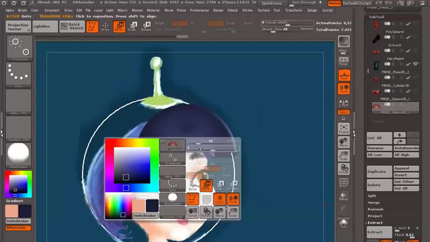This screenshot has height=242, width=430.
Task: Pick a color in popup color square
Action: coord(132,166)
